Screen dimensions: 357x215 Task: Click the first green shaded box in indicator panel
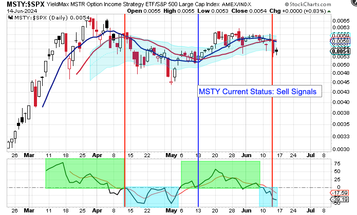point(85,173)
